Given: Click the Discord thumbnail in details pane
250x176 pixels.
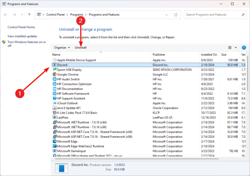Looking at the screenshot, I should tap(62, 168).
